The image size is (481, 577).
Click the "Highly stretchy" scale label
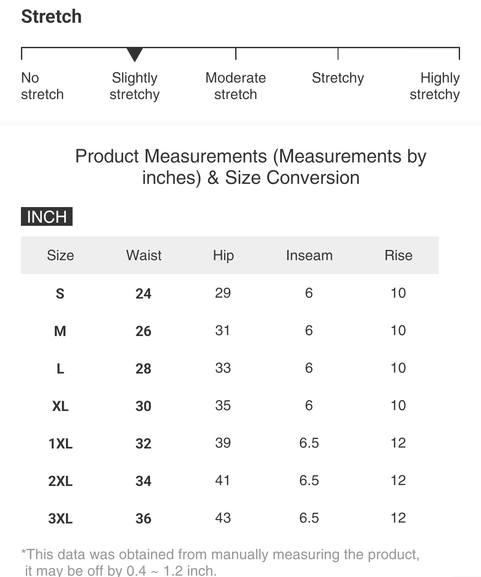point(435,86)
